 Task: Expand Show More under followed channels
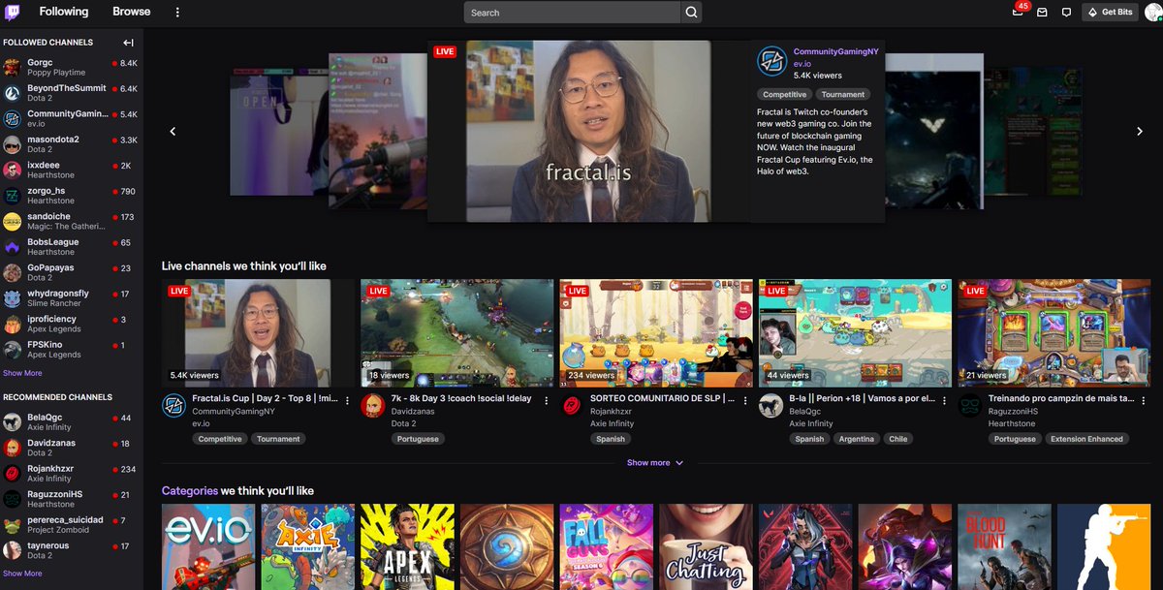coord(22,373)
